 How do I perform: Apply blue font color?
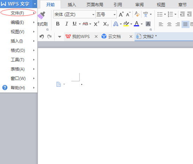pos(137,24)
